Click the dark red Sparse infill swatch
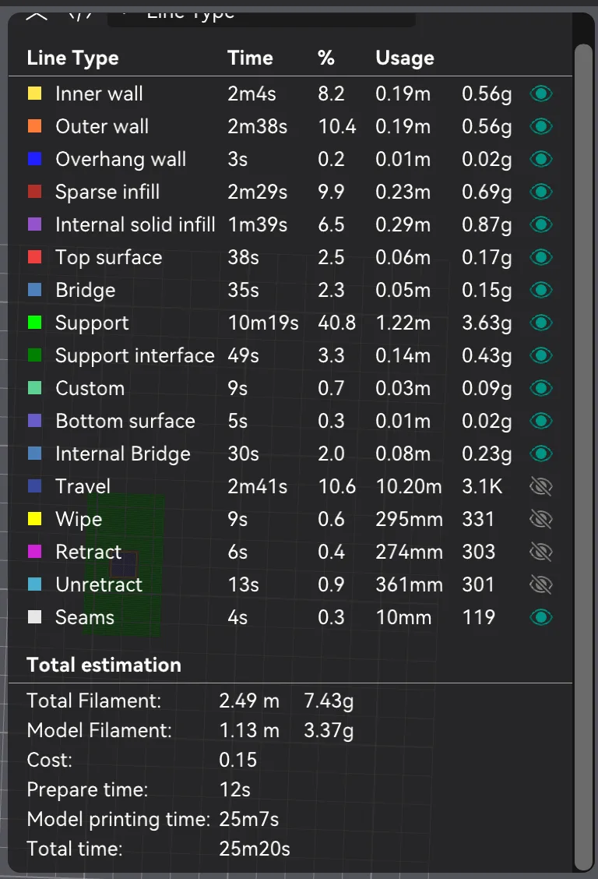The width and height of the screenshot is (598, 879). [35, 191]
